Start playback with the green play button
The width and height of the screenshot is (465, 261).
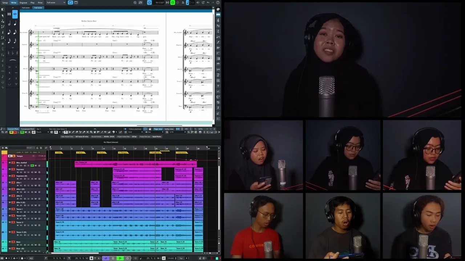click(x=120, y=258)
